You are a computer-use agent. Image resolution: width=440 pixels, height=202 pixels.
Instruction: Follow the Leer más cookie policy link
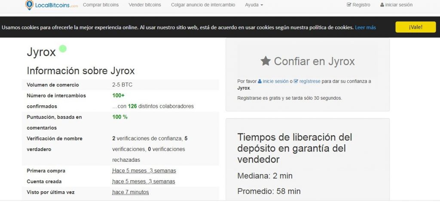[365, 27]
